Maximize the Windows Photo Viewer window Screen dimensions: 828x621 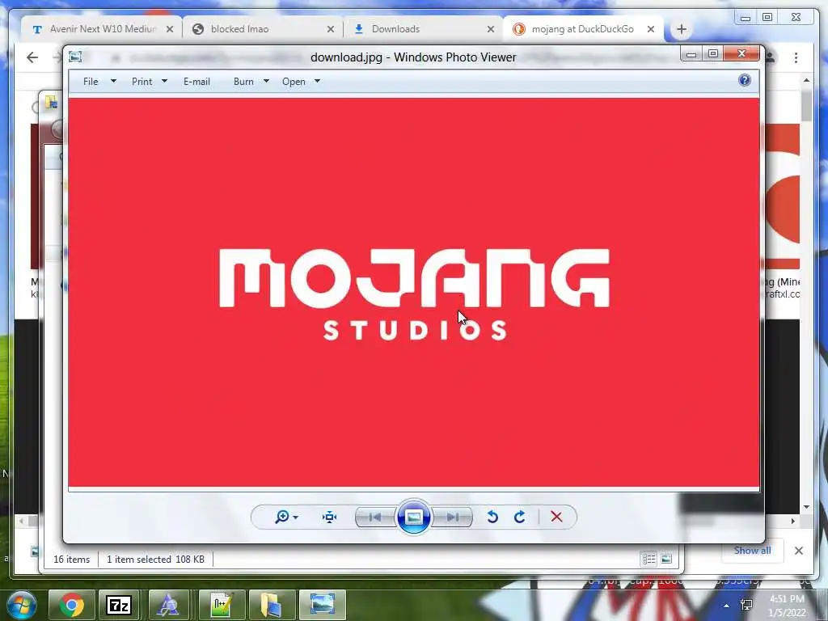pyautogui.click(x=713, y=54)
